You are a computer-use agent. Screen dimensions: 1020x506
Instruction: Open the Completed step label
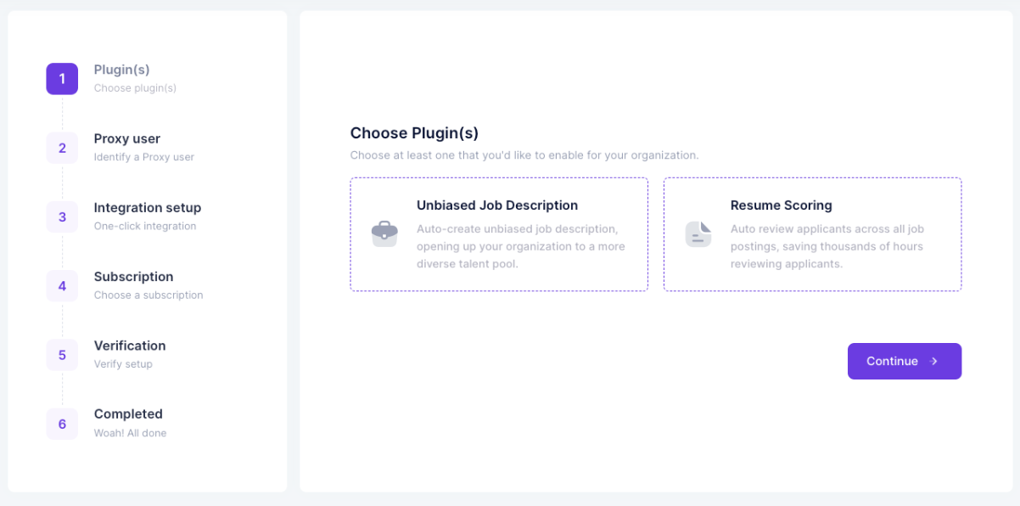[x=128, y=414]
